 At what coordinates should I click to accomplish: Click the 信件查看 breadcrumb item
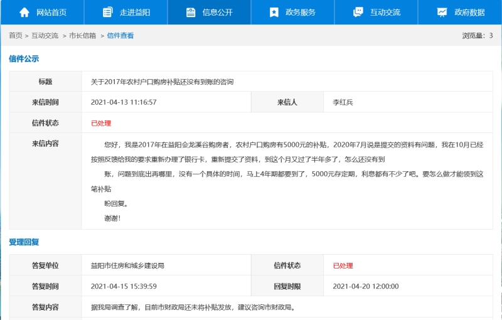120,36
